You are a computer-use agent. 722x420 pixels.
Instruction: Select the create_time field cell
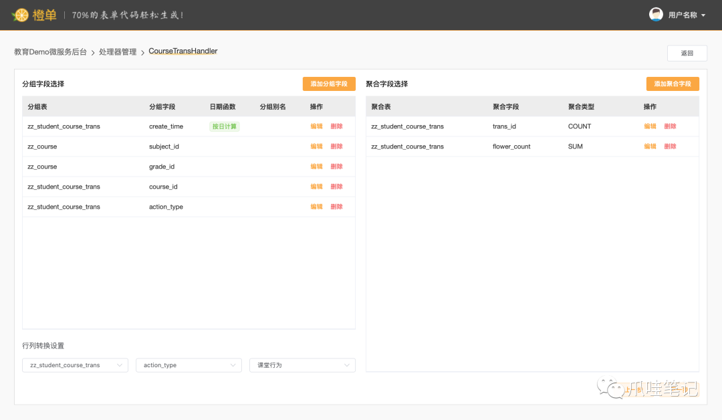[x=166, y=126]
